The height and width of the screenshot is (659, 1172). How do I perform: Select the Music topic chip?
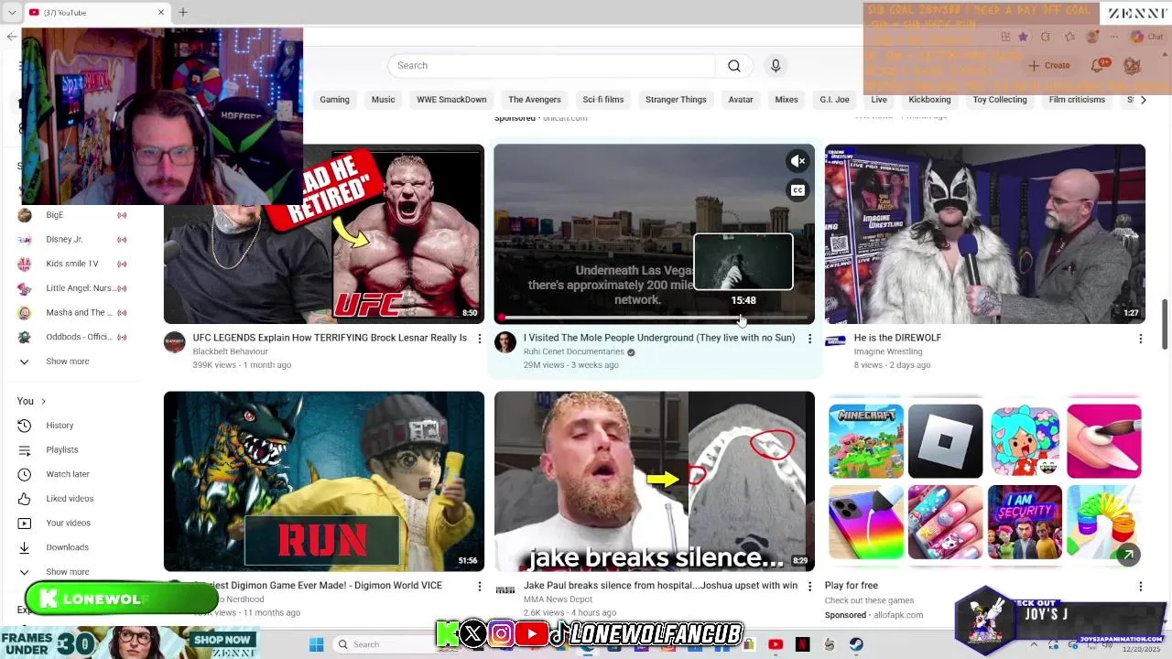click(x=384, y=100)
